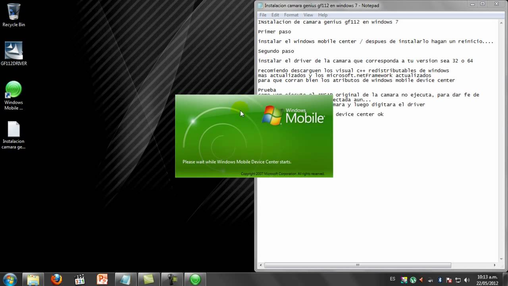Viewport: 508px width, 286px height.
Task: Click the safely remove hardware tray icon
Action: point(431,280)
